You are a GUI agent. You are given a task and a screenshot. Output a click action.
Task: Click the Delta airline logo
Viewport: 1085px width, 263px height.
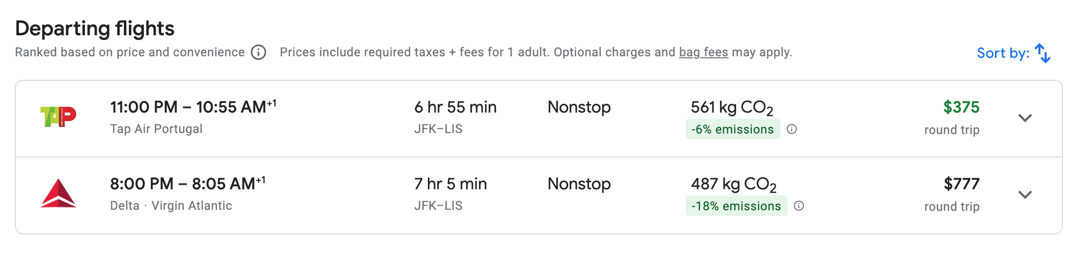[58, 193]
